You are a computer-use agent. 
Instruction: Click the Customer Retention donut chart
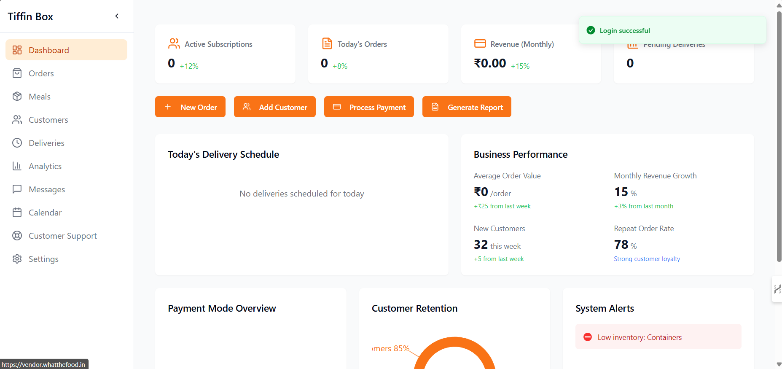click(x=454, y=350)
